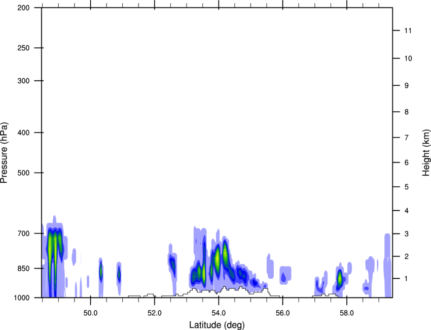The image size is (431, 330).
Task: Select the 1000 pressure tick label
Action: pos(22,298)
